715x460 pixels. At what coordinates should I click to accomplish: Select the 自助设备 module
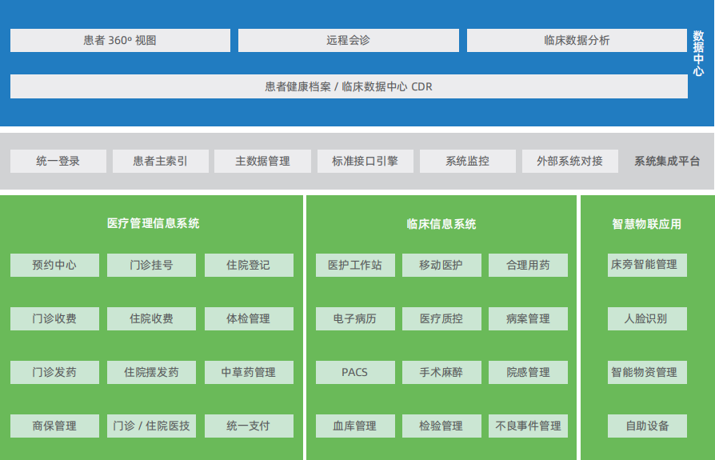[646, 426]
